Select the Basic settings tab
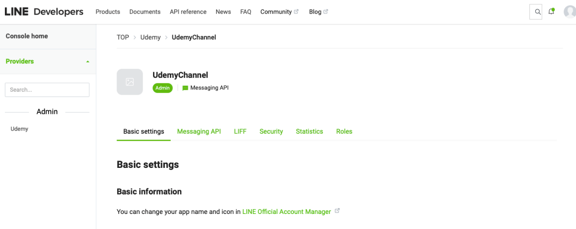 pyautogui.click(x=144, y=132)
